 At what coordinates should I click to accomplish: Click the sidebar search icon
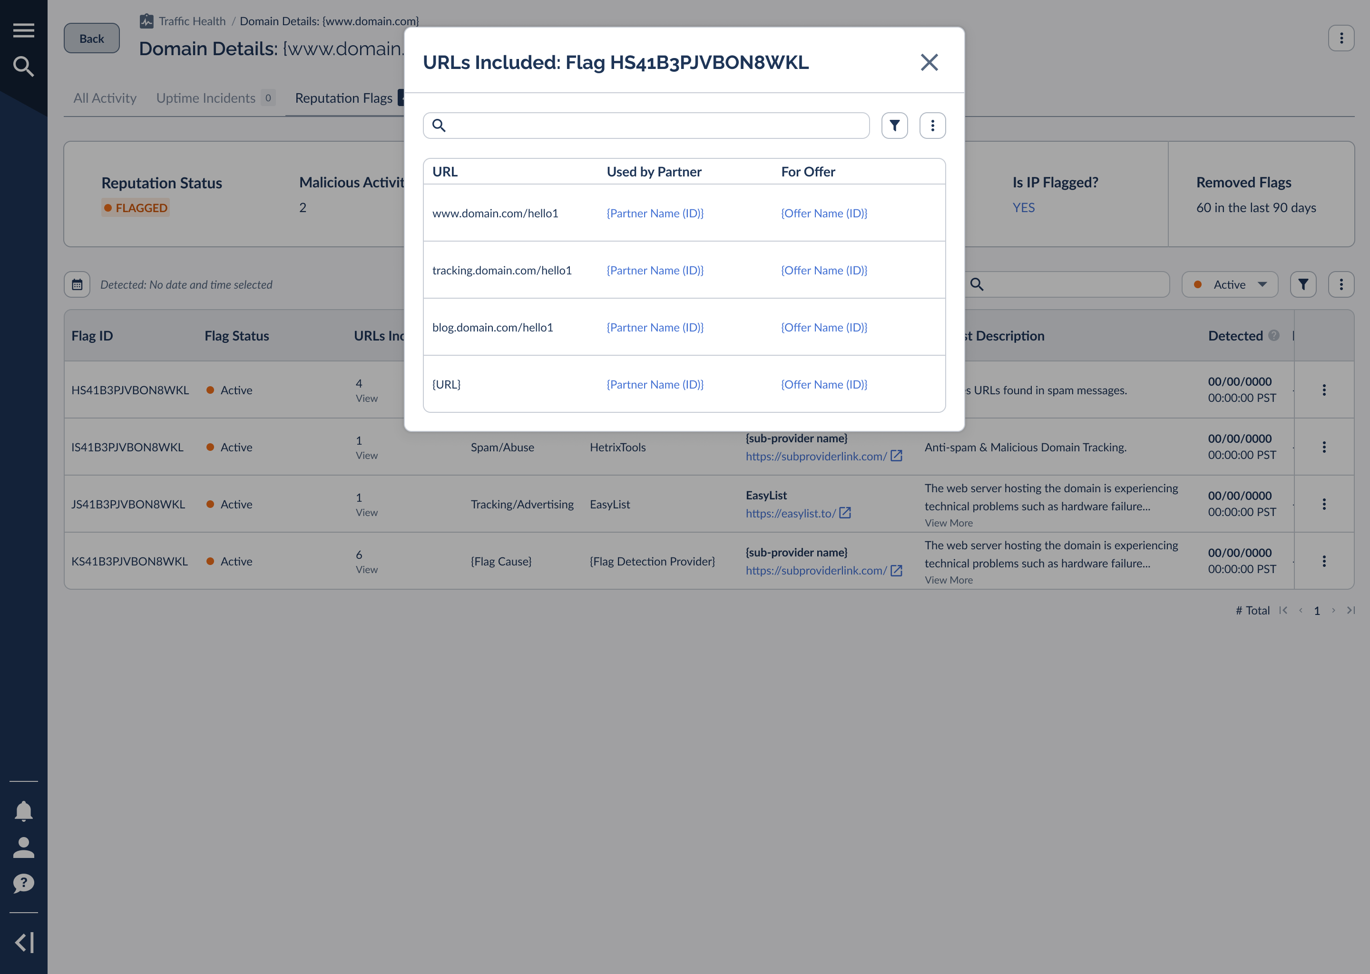pos(23,66)
